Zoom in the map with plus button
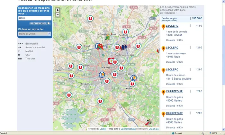 coord(58,10)
